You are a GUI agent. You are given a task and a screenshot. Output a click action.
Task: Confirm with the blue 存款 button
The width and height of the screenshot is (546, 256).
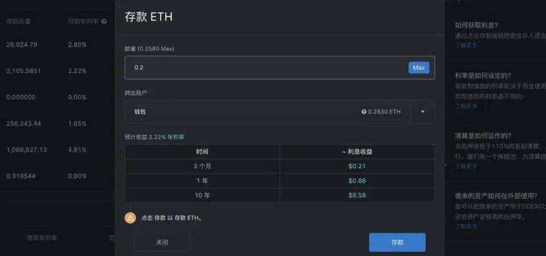click(x=397, y=242)
